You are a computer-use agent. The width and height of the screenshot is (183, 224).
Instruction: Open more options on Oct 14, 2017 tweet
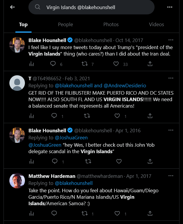171,40
